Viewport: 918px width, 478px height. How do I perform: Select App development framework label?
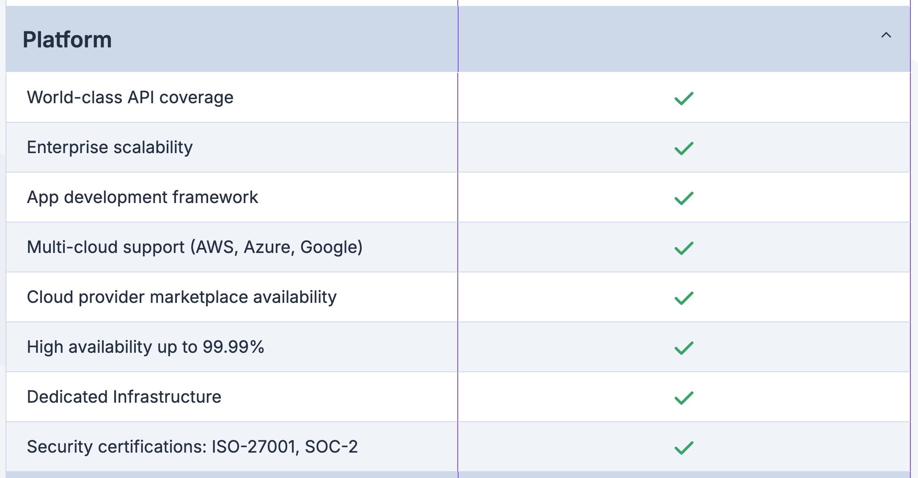coord(143,198)
